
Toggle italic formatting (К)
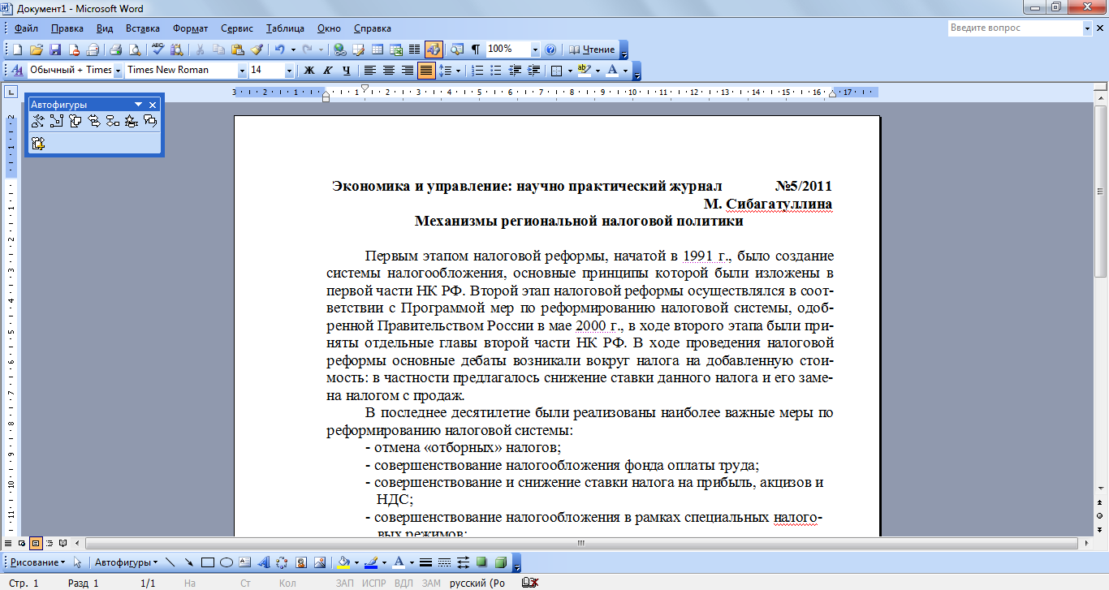328,71
